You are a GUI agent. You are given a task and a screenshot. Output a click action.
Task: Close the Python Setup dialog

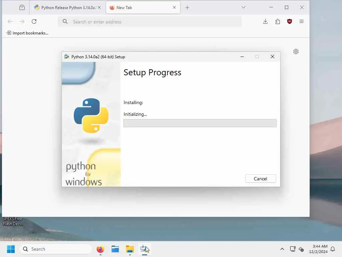(x=273, y=57)
